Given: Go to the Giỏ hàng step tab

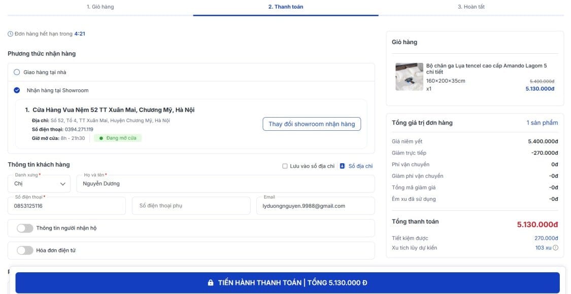Looking at the screenshot, I should click(x=100, y=7).
